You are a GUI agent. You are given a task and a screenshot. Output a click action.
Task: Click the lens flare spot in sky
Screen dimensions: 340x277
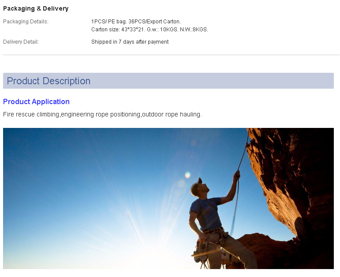point(187,175)
